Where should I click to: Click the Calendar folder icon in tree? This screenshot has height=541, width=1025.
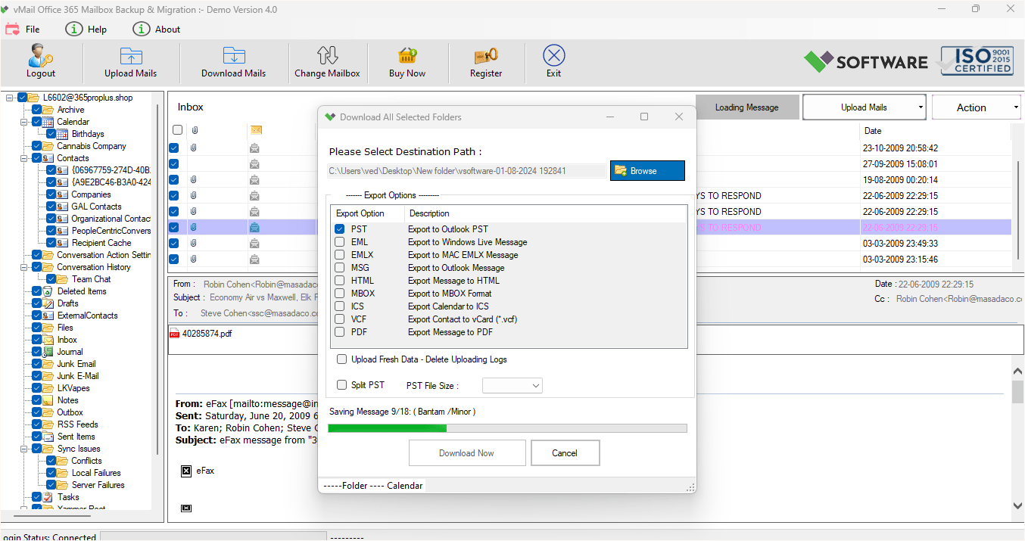tap(48, 122)
